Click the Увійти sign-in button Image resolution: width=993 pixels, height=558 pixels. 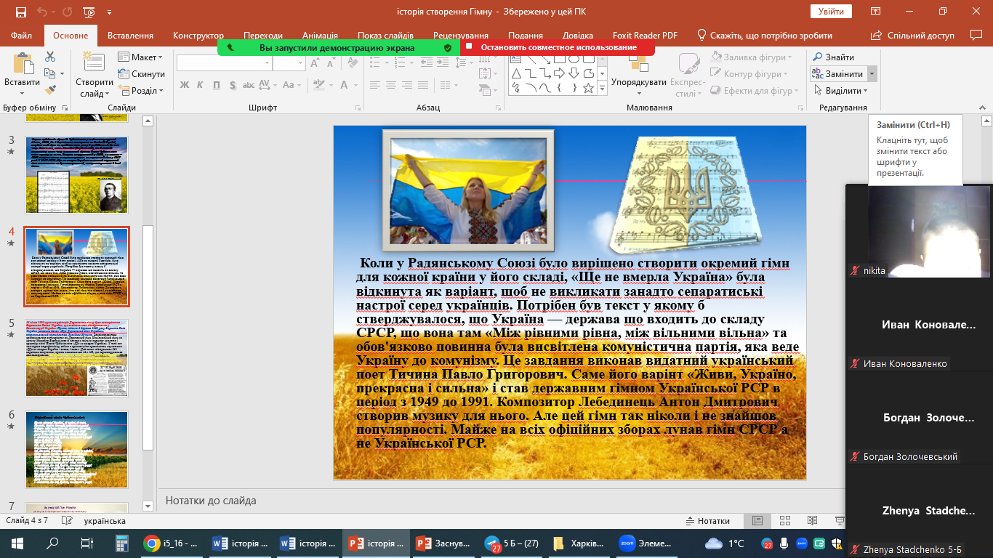pos(832,11)
